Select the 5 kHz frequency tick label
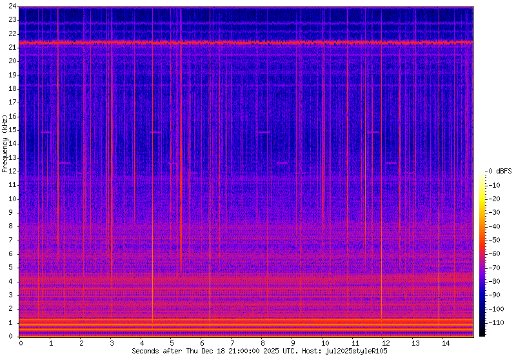The image size is (516, 356). [15, 267]
